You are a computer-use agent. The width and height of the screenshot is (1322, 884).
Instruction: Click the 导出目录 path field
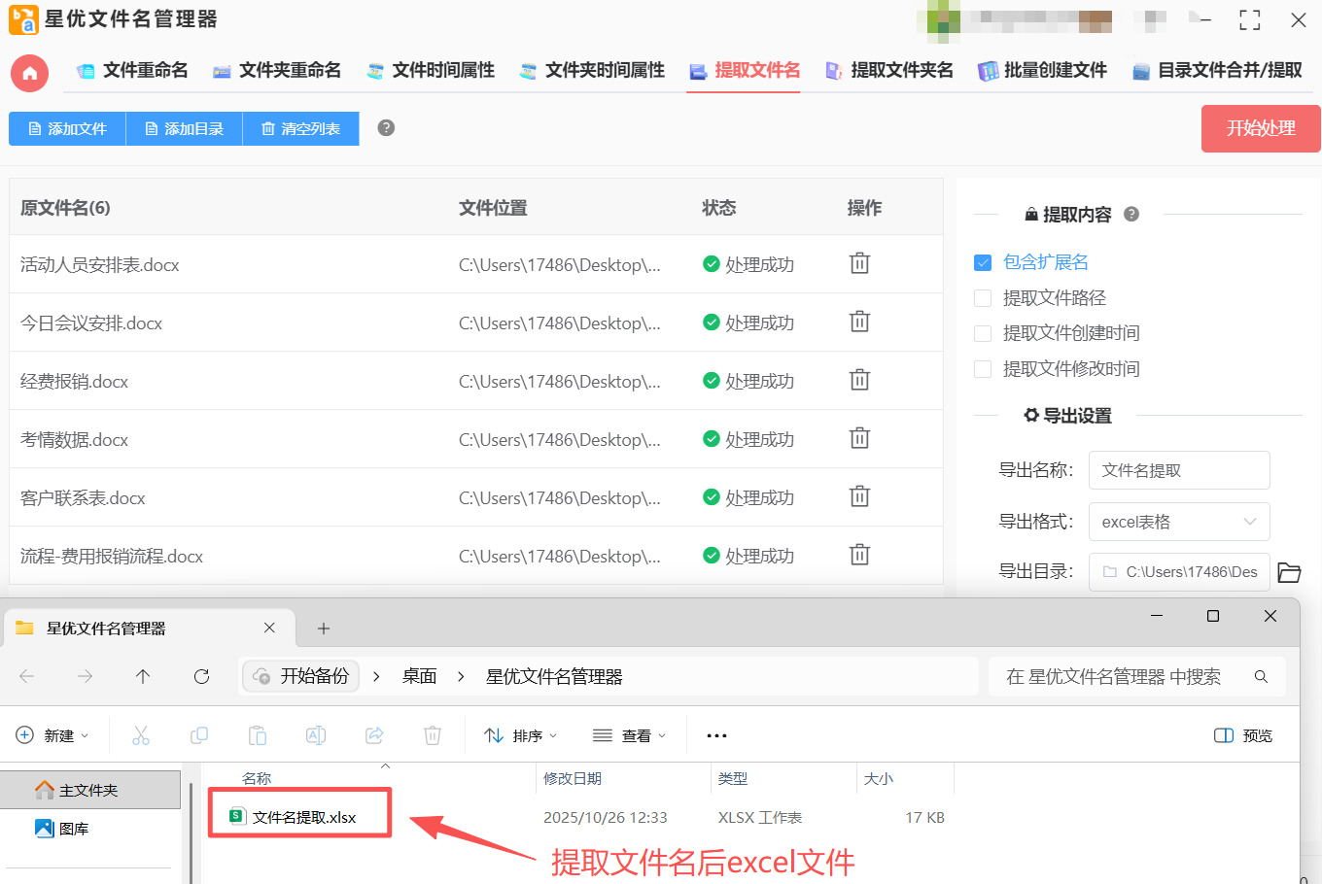tap(1179, 572)
